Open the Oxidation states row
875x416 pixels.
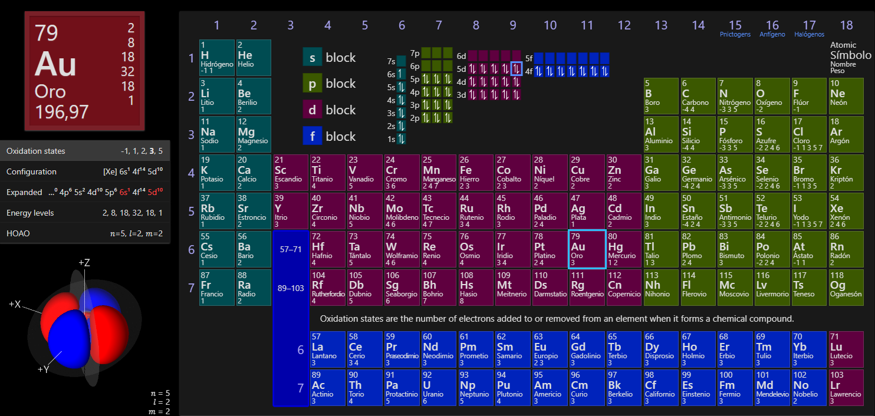click(x=85, y=151)
